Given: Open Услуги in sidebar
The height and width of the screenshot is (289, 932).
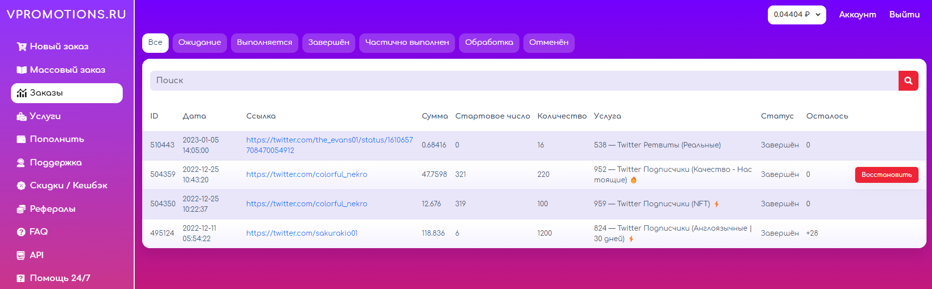Looking at the screenshot, I should tap(67, 116).
